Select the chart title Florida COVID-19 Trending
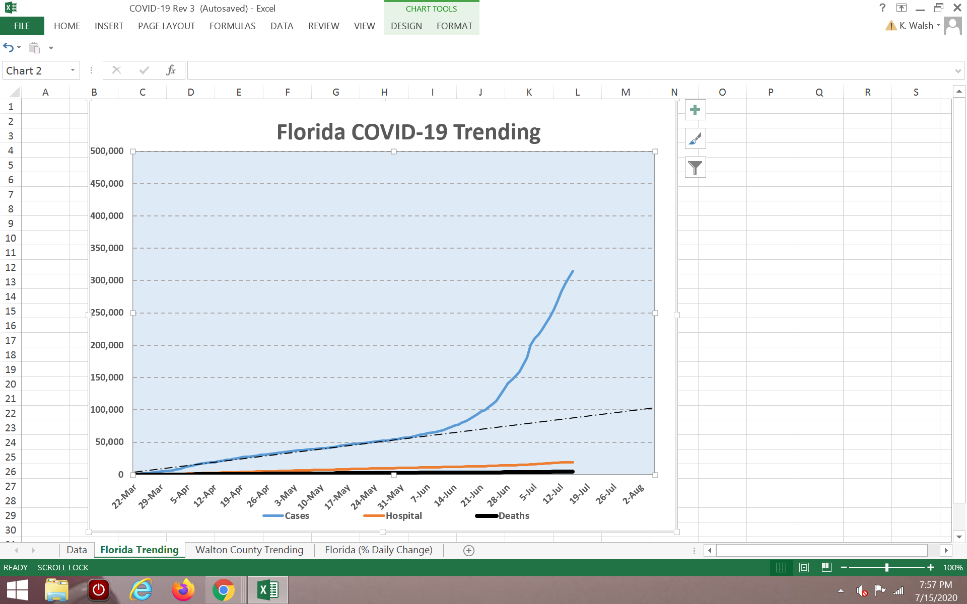 [408, 132]
